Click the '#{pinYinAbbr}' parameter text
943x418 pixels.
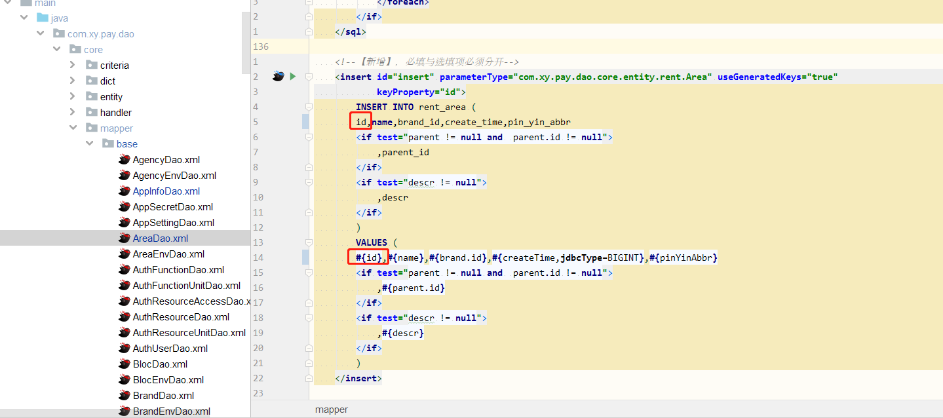[x=683, y=257]
